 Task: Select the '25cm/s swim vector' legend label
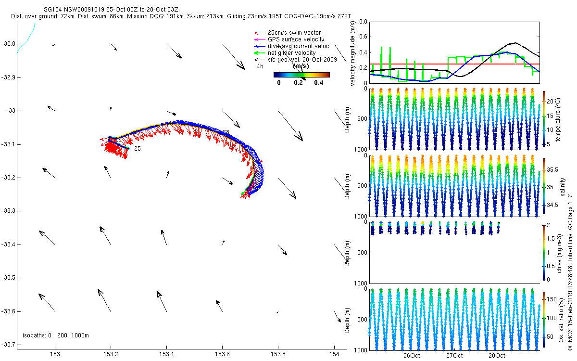click(x=293, y=33)
